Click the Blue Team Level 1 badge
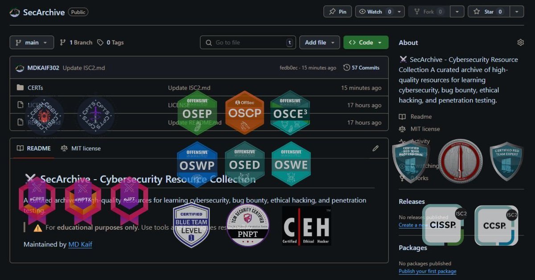The width and height of the screenshot is (535, 280). (192, 225)
